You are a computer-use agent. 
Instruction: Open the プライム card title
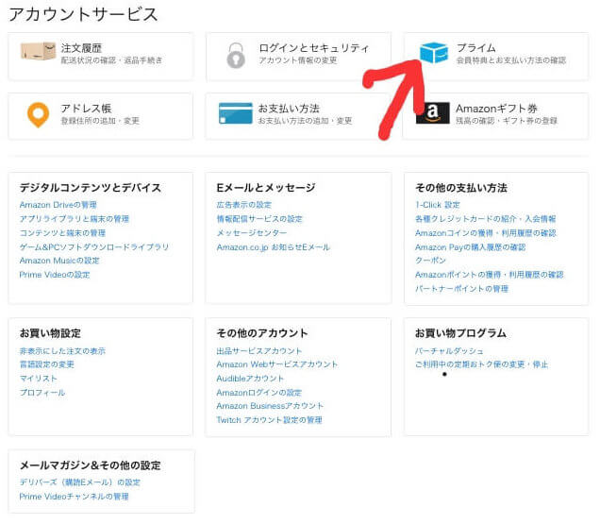tap(476, 48)
